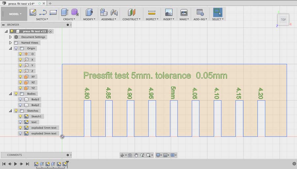
Task: Click the Extrude tool in Create
Action: click(65, 13)
